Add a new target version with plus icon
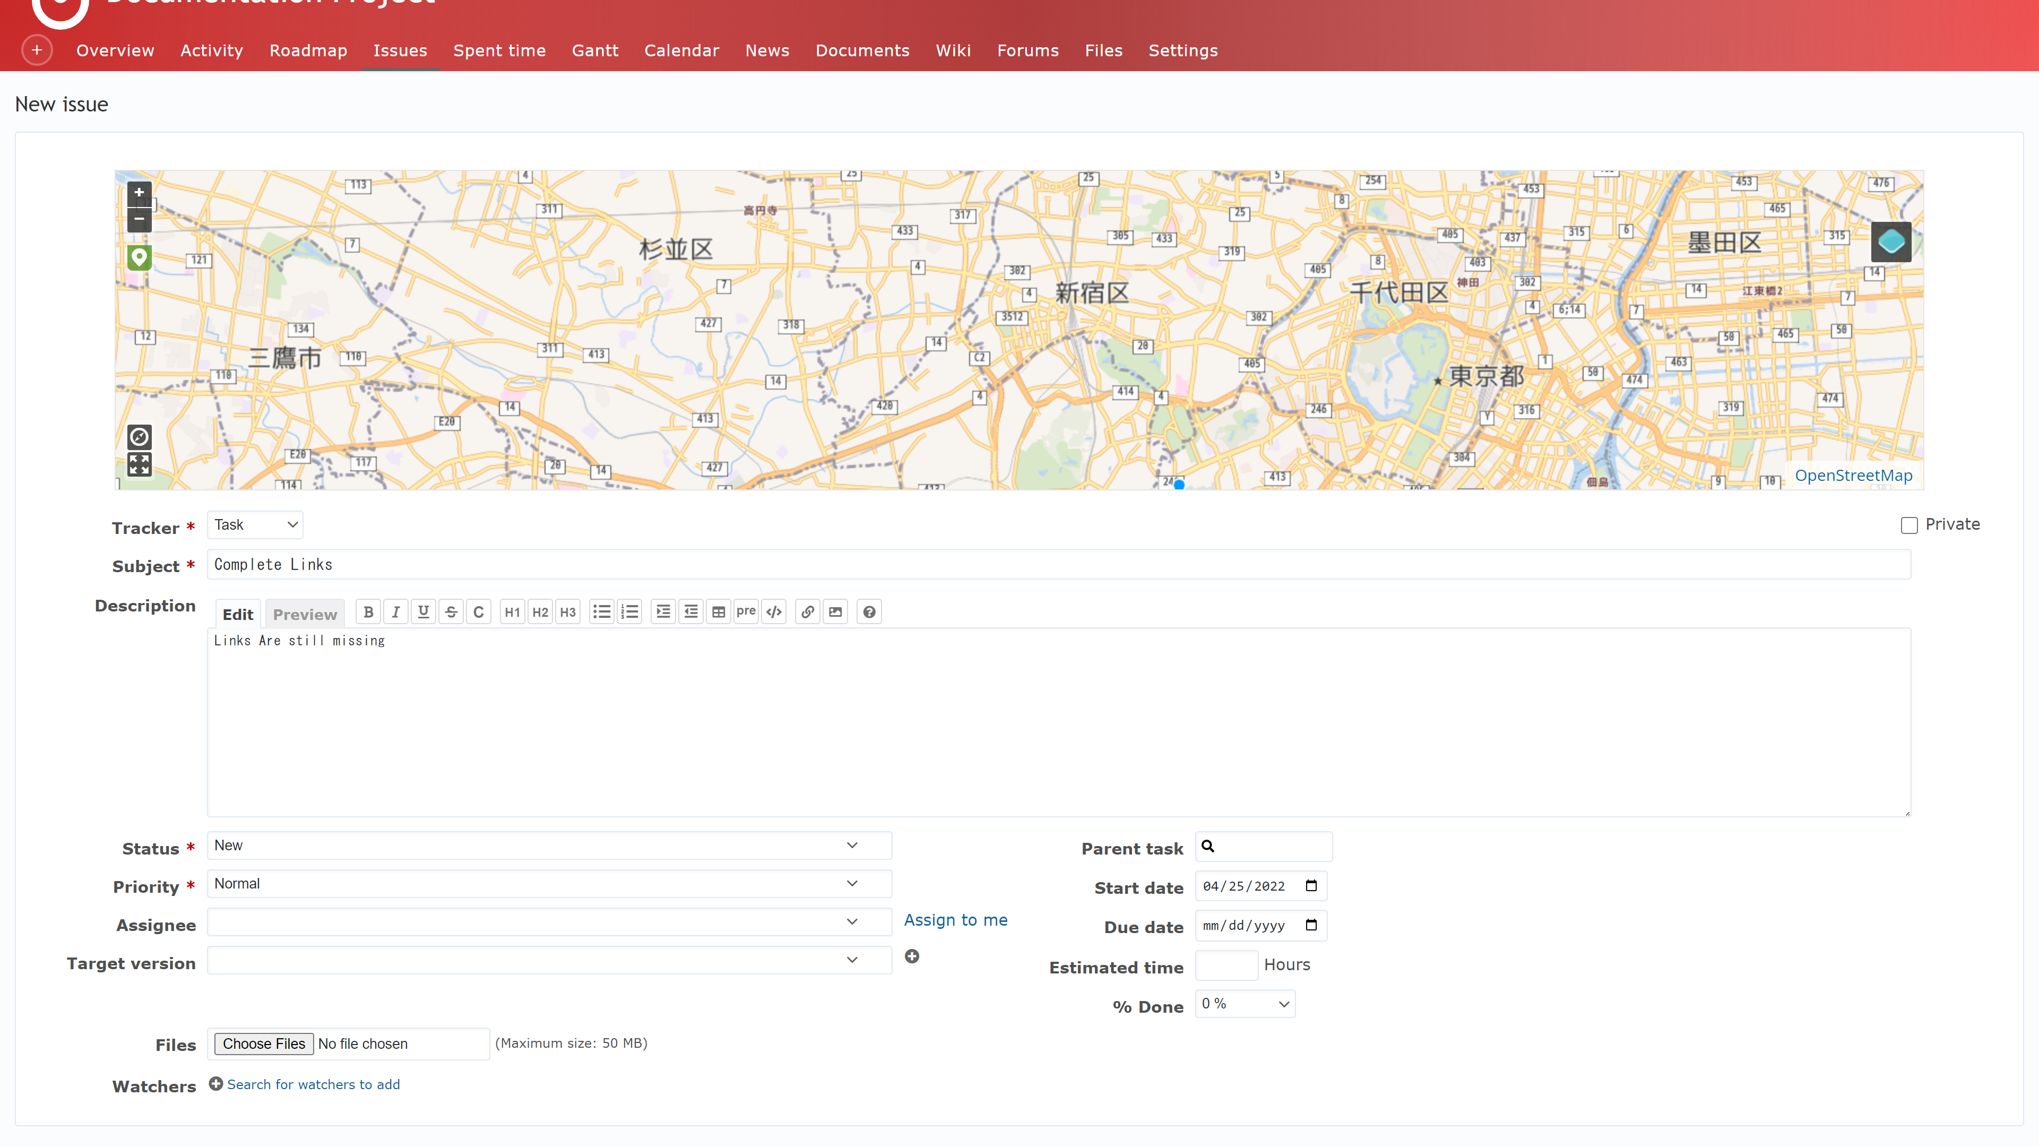The width and height of the screenshot is (2039, 1147). [912, 956]
